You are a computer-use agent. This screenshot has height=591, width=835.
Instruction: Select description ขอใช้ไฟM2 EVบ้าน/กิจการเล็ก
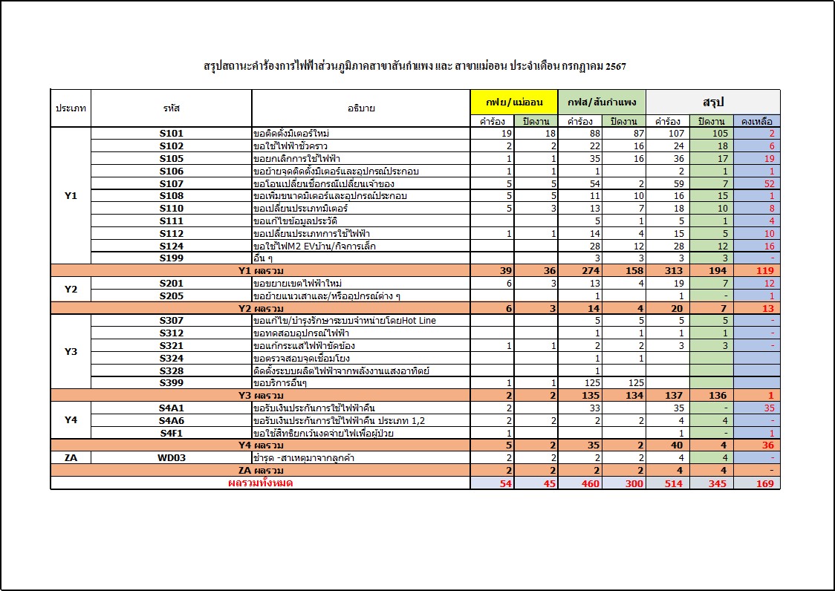click(314, 246)
